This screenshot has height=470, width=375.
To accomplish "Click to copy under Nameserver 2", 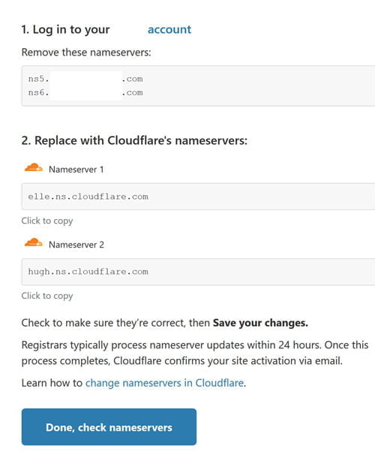I will pyautogui.click(x=47, y=296).
